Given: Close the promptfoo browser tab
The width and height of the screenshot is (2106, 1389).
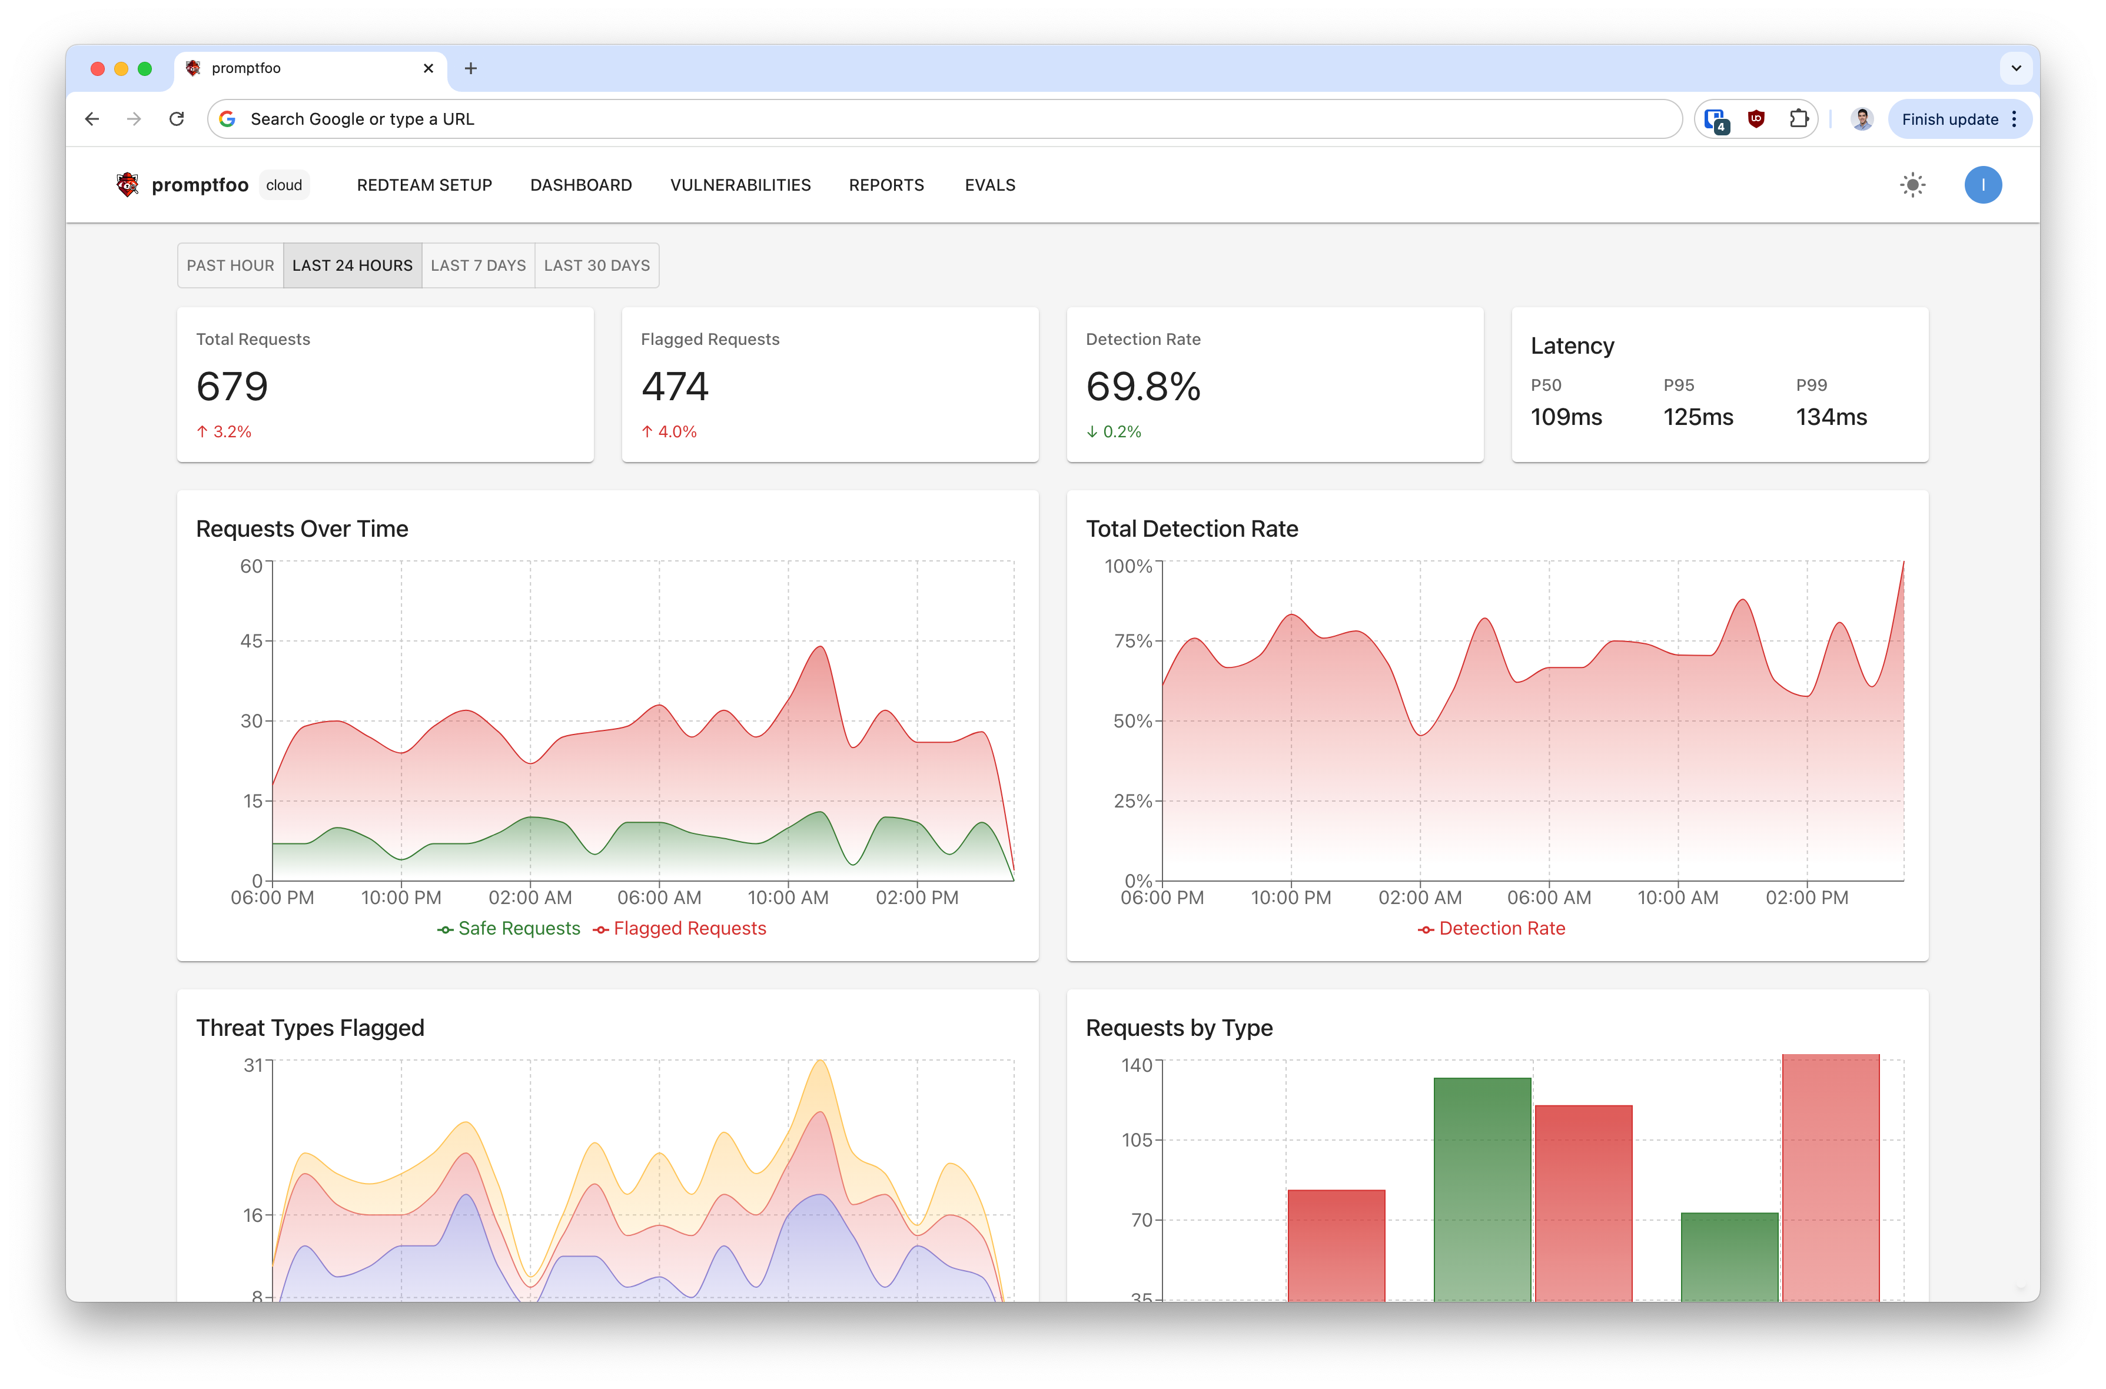Looking at the screenshot, I should click(x=428, y=68).
